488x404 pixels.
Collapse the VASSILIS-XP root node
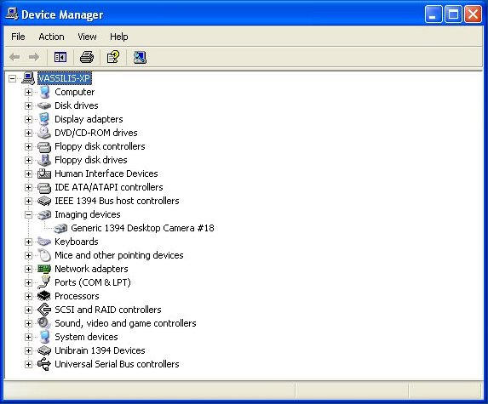[12, 78]
